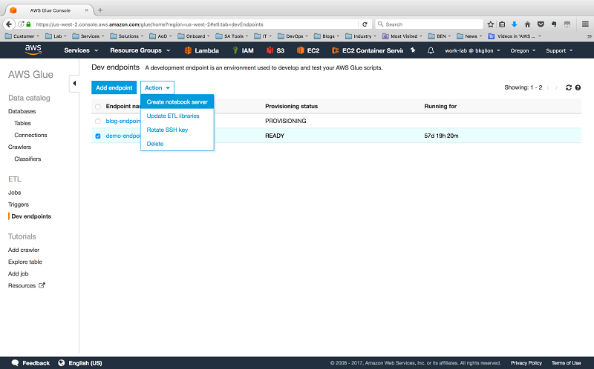This screenshot has height=369, width=594.
Task: Open the Resources external link
Action: click(27, 285)
